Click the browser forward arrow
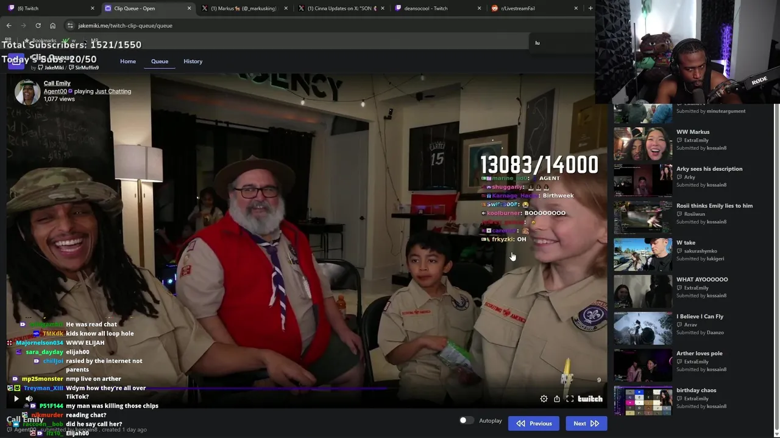The image size is (780, 438). 23,26
